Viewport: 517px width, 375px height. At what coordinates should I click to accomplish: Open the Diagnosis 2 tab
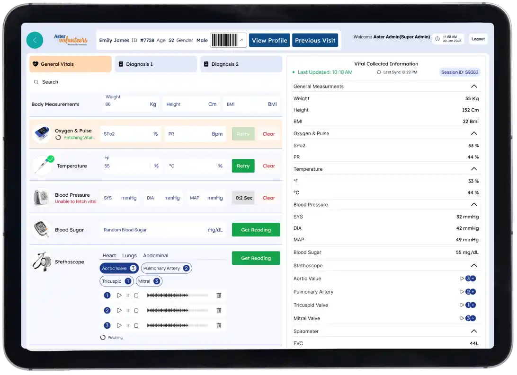pyautogui.click(x=241, y=64)
